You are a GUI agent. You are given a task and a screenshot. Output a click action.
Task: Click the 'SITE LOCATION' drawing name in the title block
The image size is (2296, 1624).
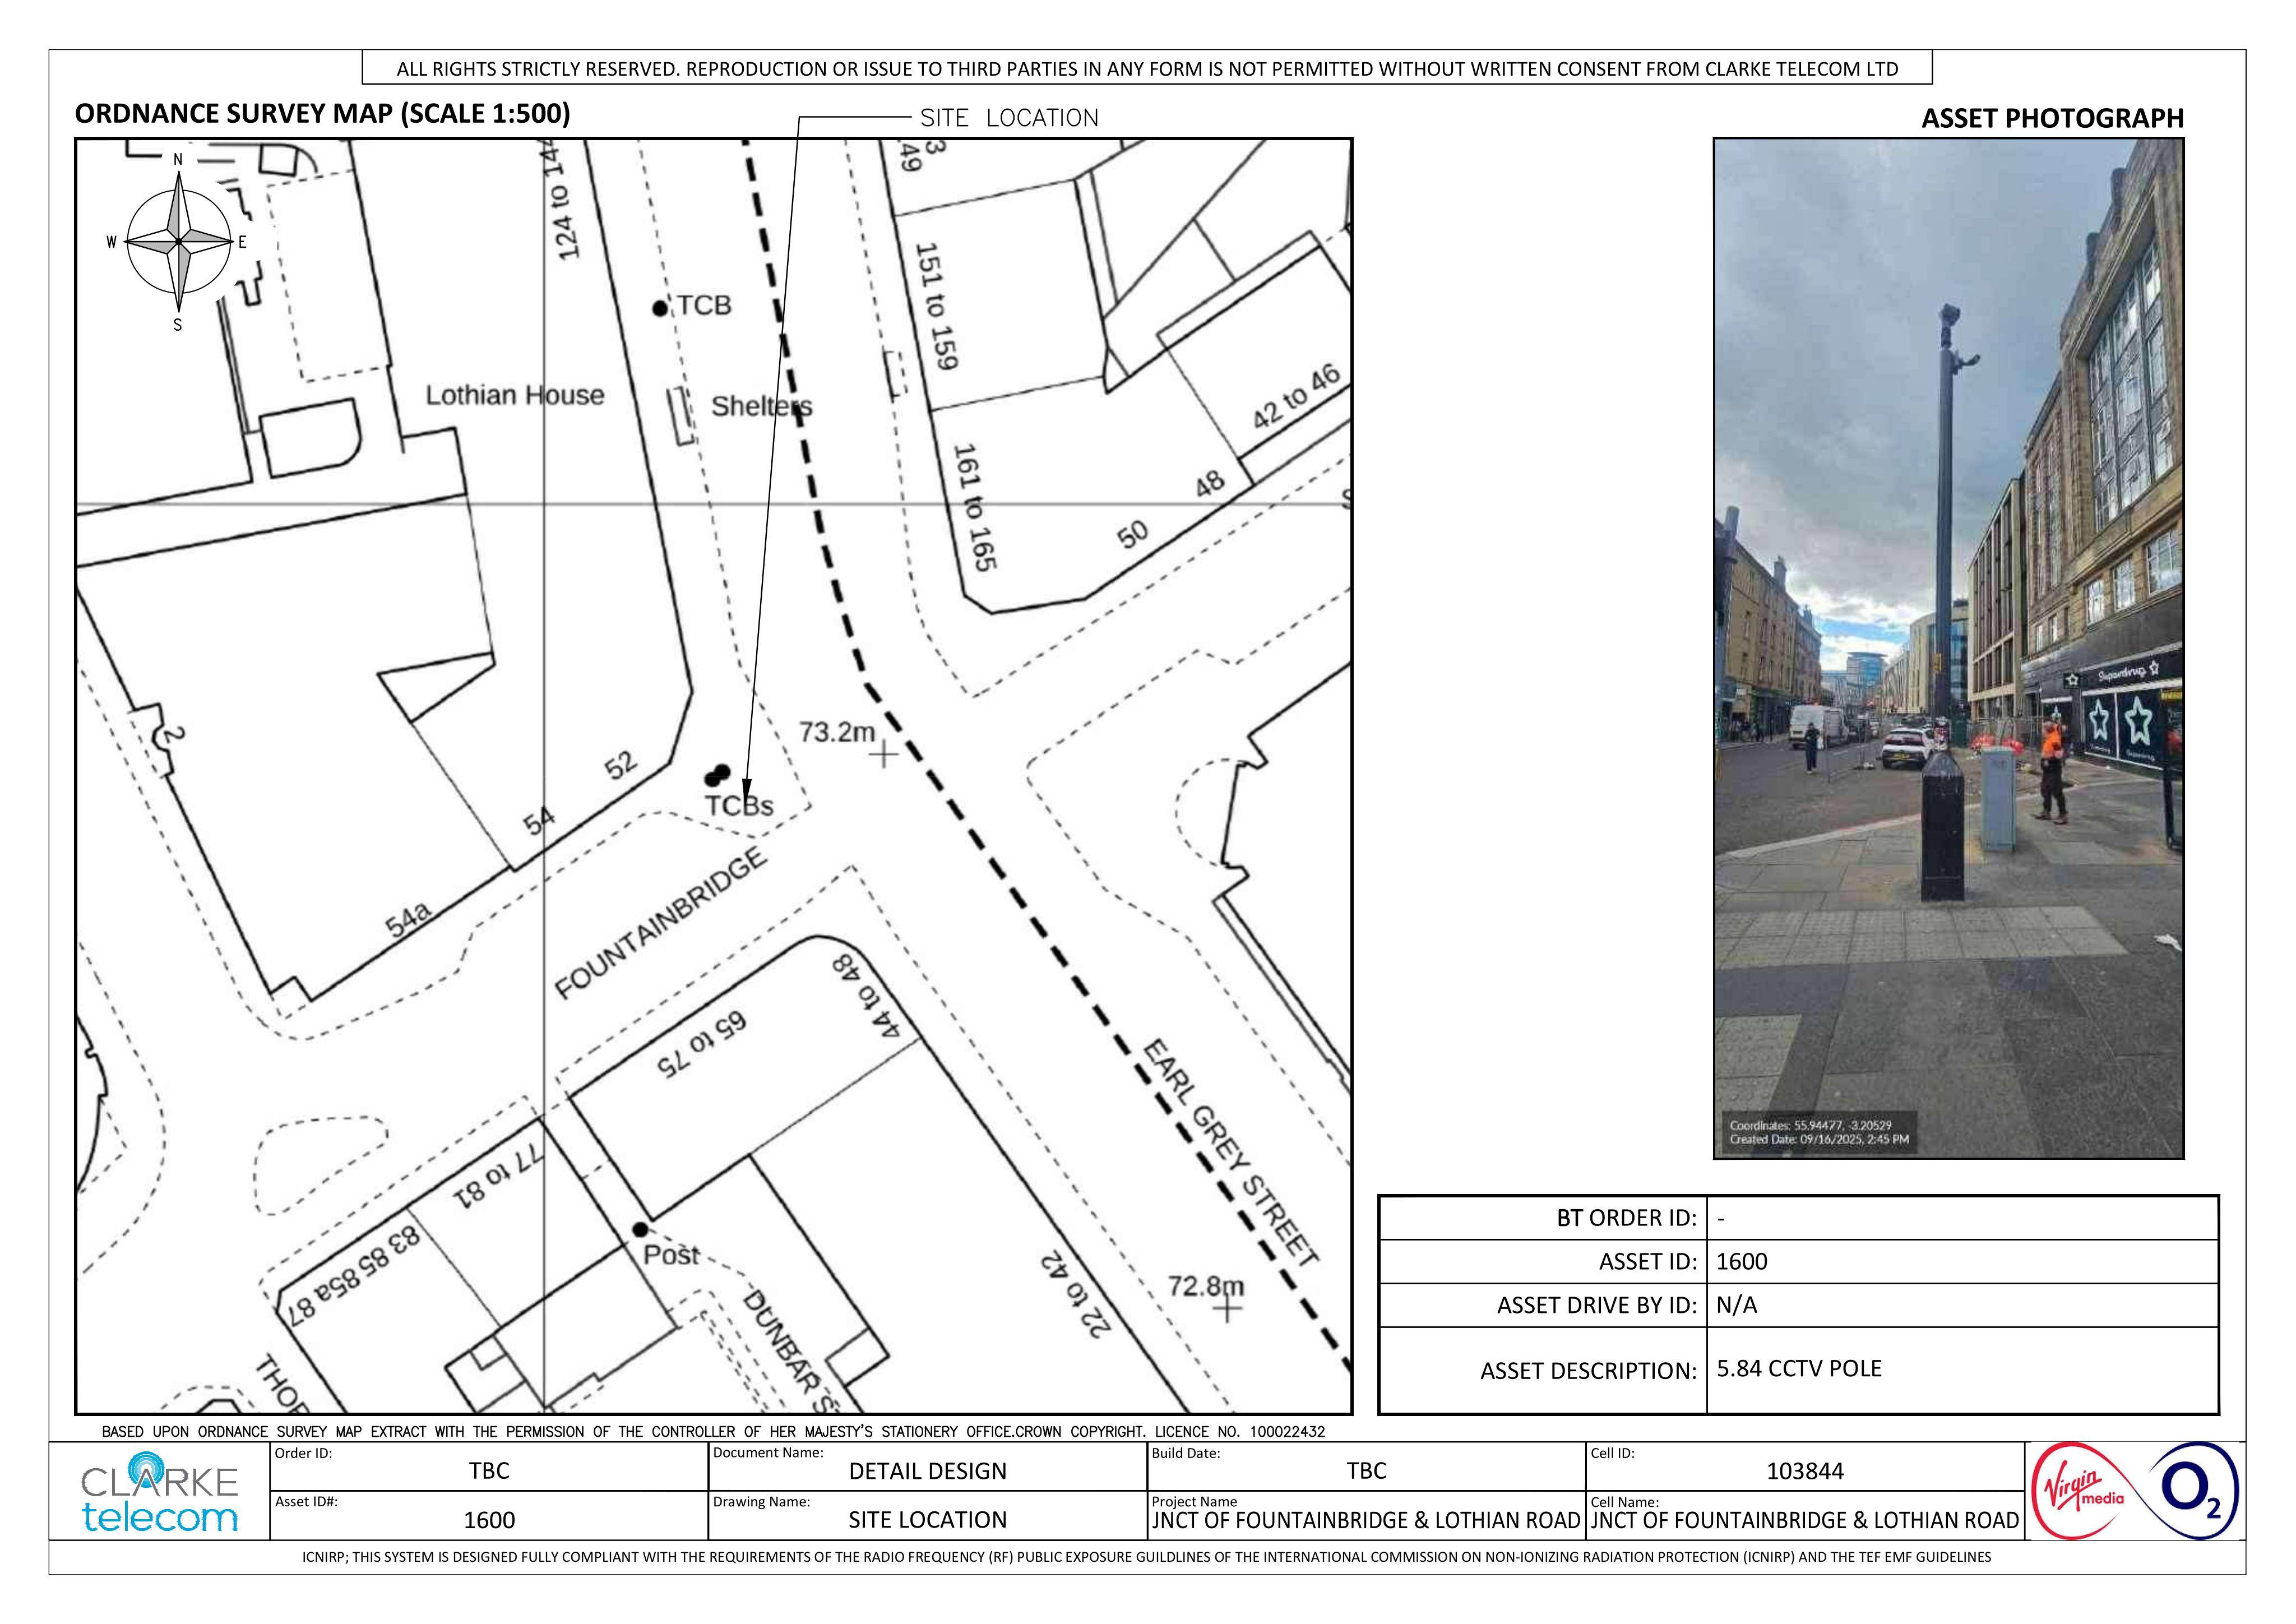pos(927,1520)
